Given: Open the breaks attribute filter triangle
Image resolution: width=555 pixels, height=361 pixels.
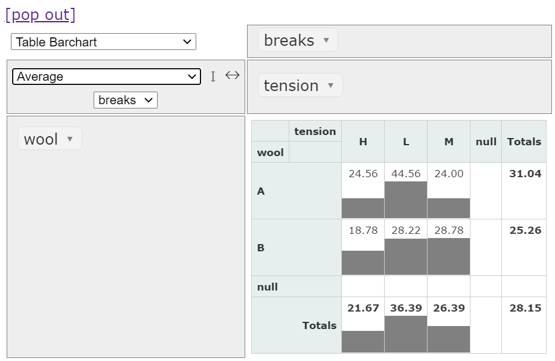Looking at the screenshot, I should click(327, 40).
